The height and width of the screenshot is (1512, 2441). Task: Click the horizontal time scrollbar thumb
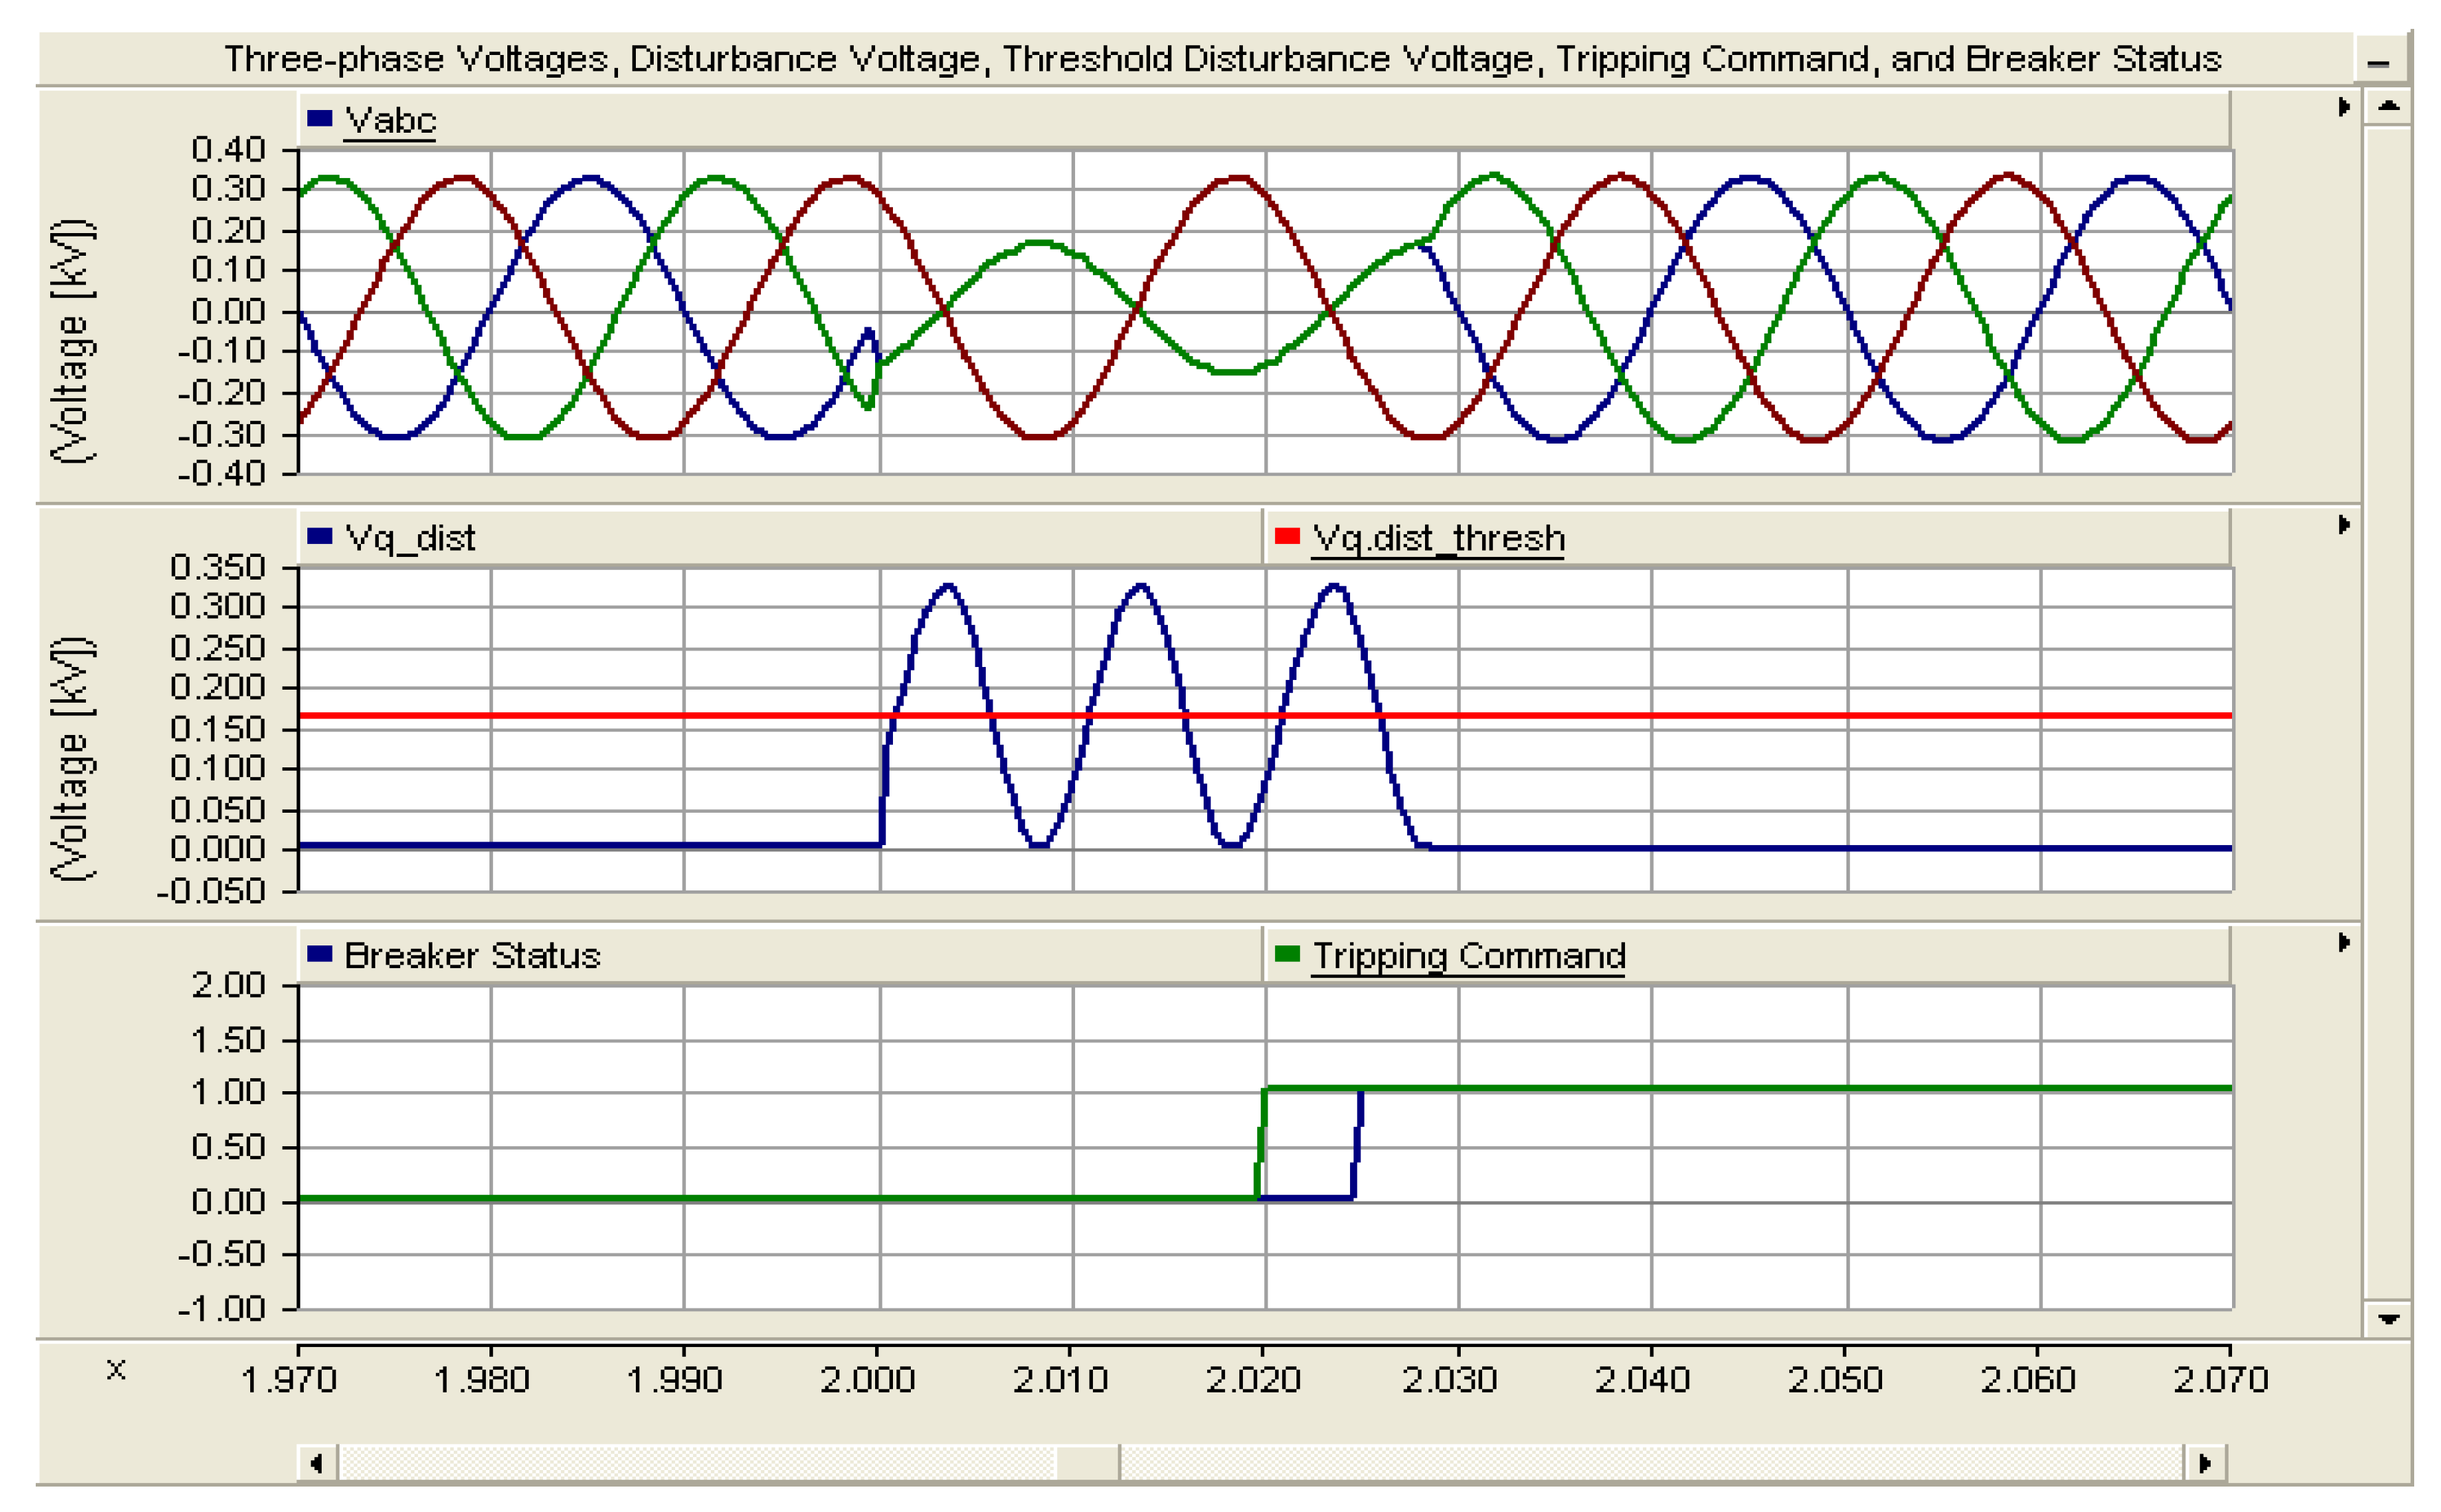coord(1087,1463)
